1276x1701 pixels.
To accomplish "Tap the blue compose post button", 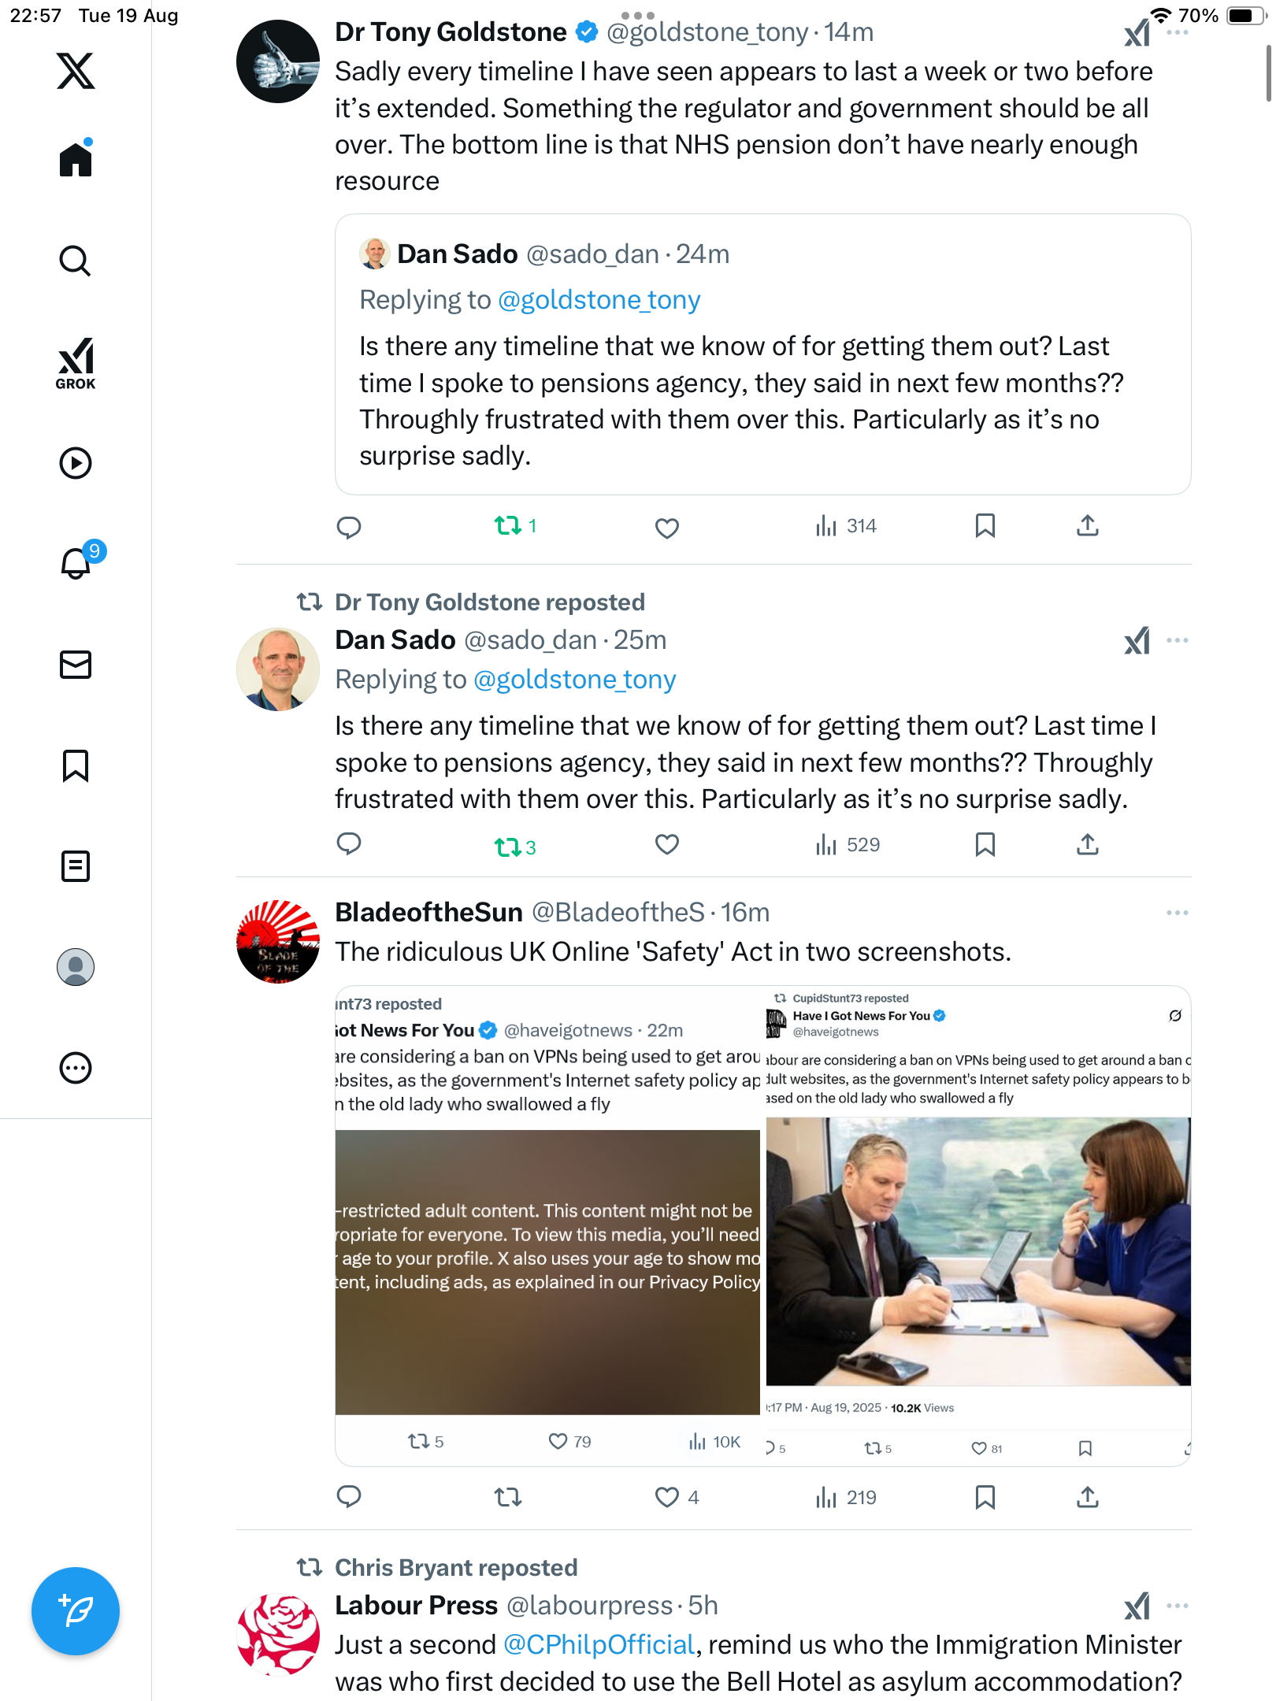I will point(76,1611).
